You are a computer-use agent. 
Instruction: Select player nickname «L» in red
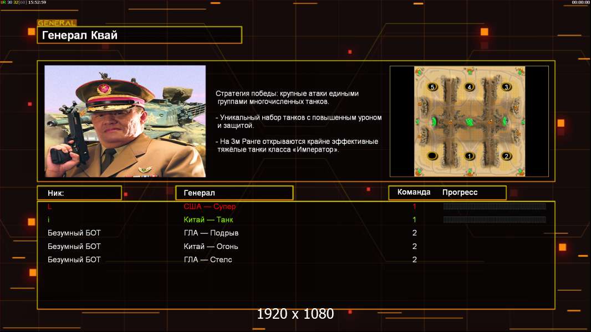49,206
